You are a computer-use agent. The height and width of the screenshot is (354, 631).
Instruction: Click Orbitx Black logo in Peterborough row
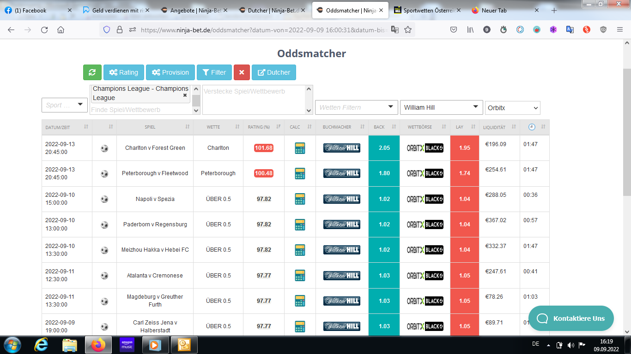pos(425,173)
